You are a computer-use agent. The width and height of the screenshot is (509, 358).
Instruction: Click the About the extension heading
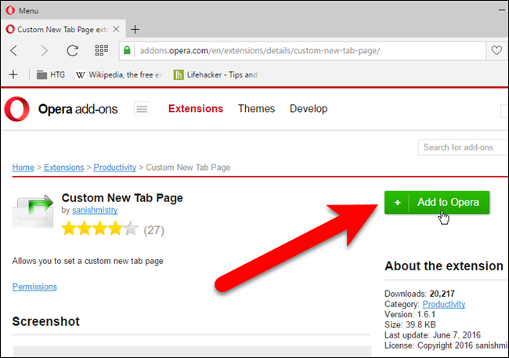(x=444, y=266)
